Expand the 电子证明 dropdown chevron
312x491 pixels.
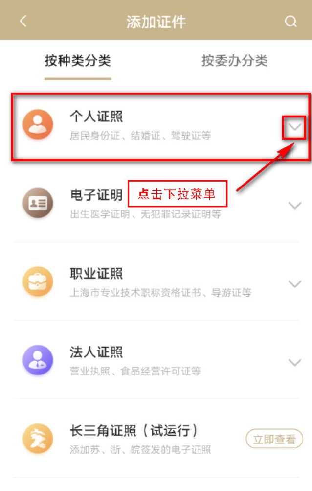click(294, 206)
